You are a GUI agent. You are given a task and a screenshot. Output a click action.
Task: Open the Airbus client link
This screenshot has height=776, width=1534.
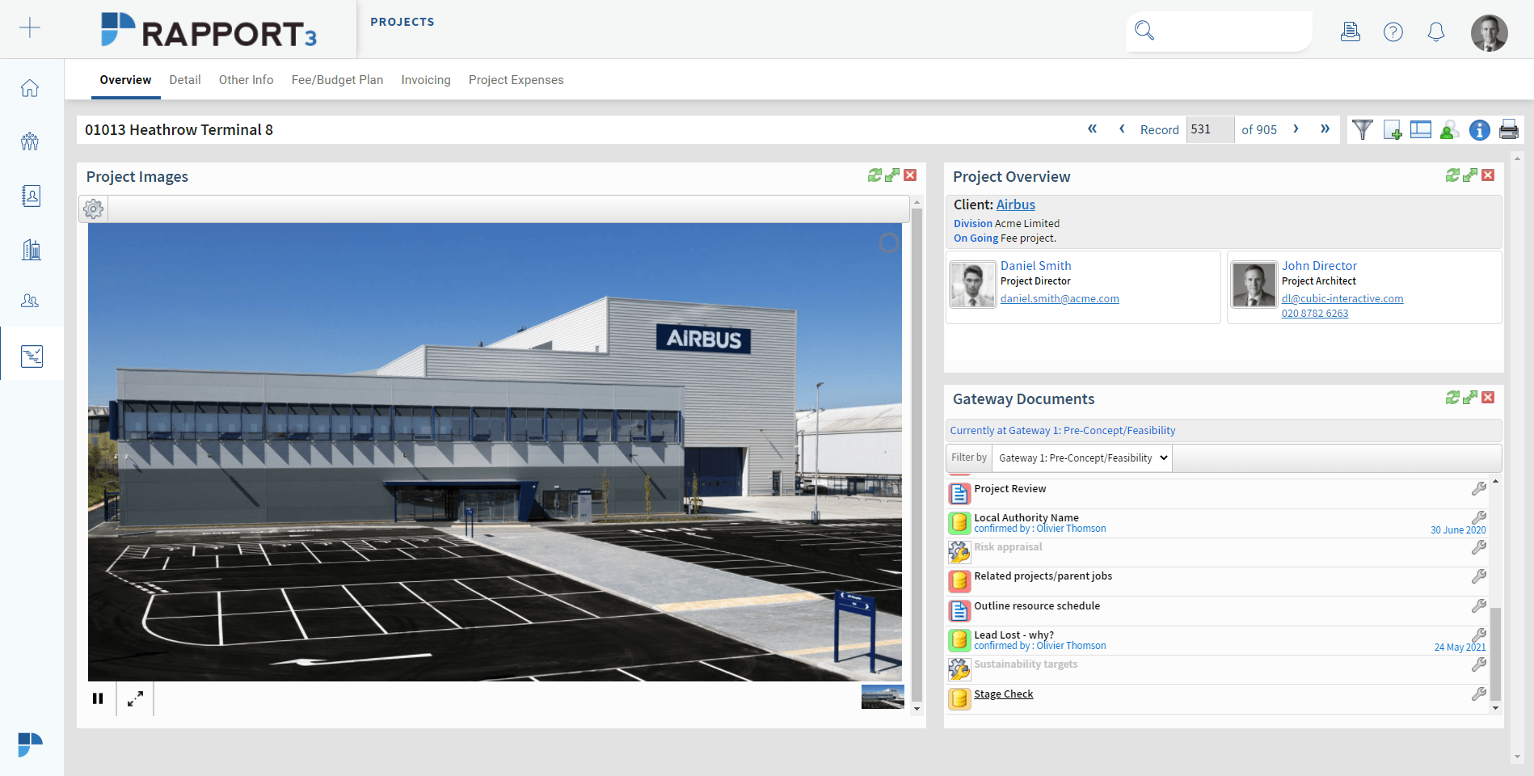1015,205
